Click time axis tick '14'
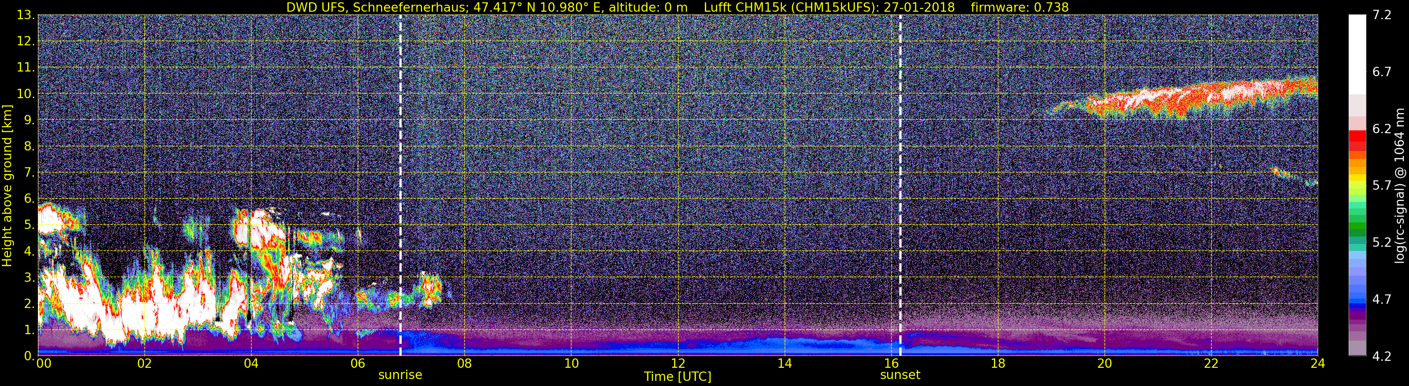Screen dimensions: 1409x386 point(784,364)
